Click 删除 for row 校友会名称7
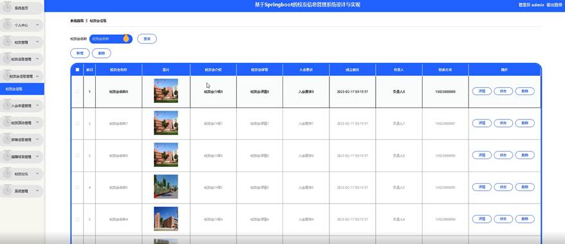565x244 pixels. pyautogui.click(x=525, y=123)
